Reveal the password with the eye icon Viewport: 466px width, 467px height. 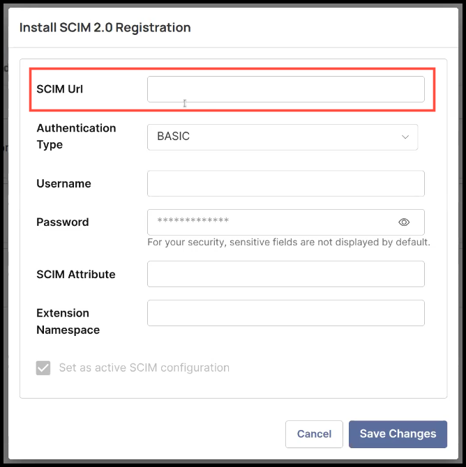404,222
